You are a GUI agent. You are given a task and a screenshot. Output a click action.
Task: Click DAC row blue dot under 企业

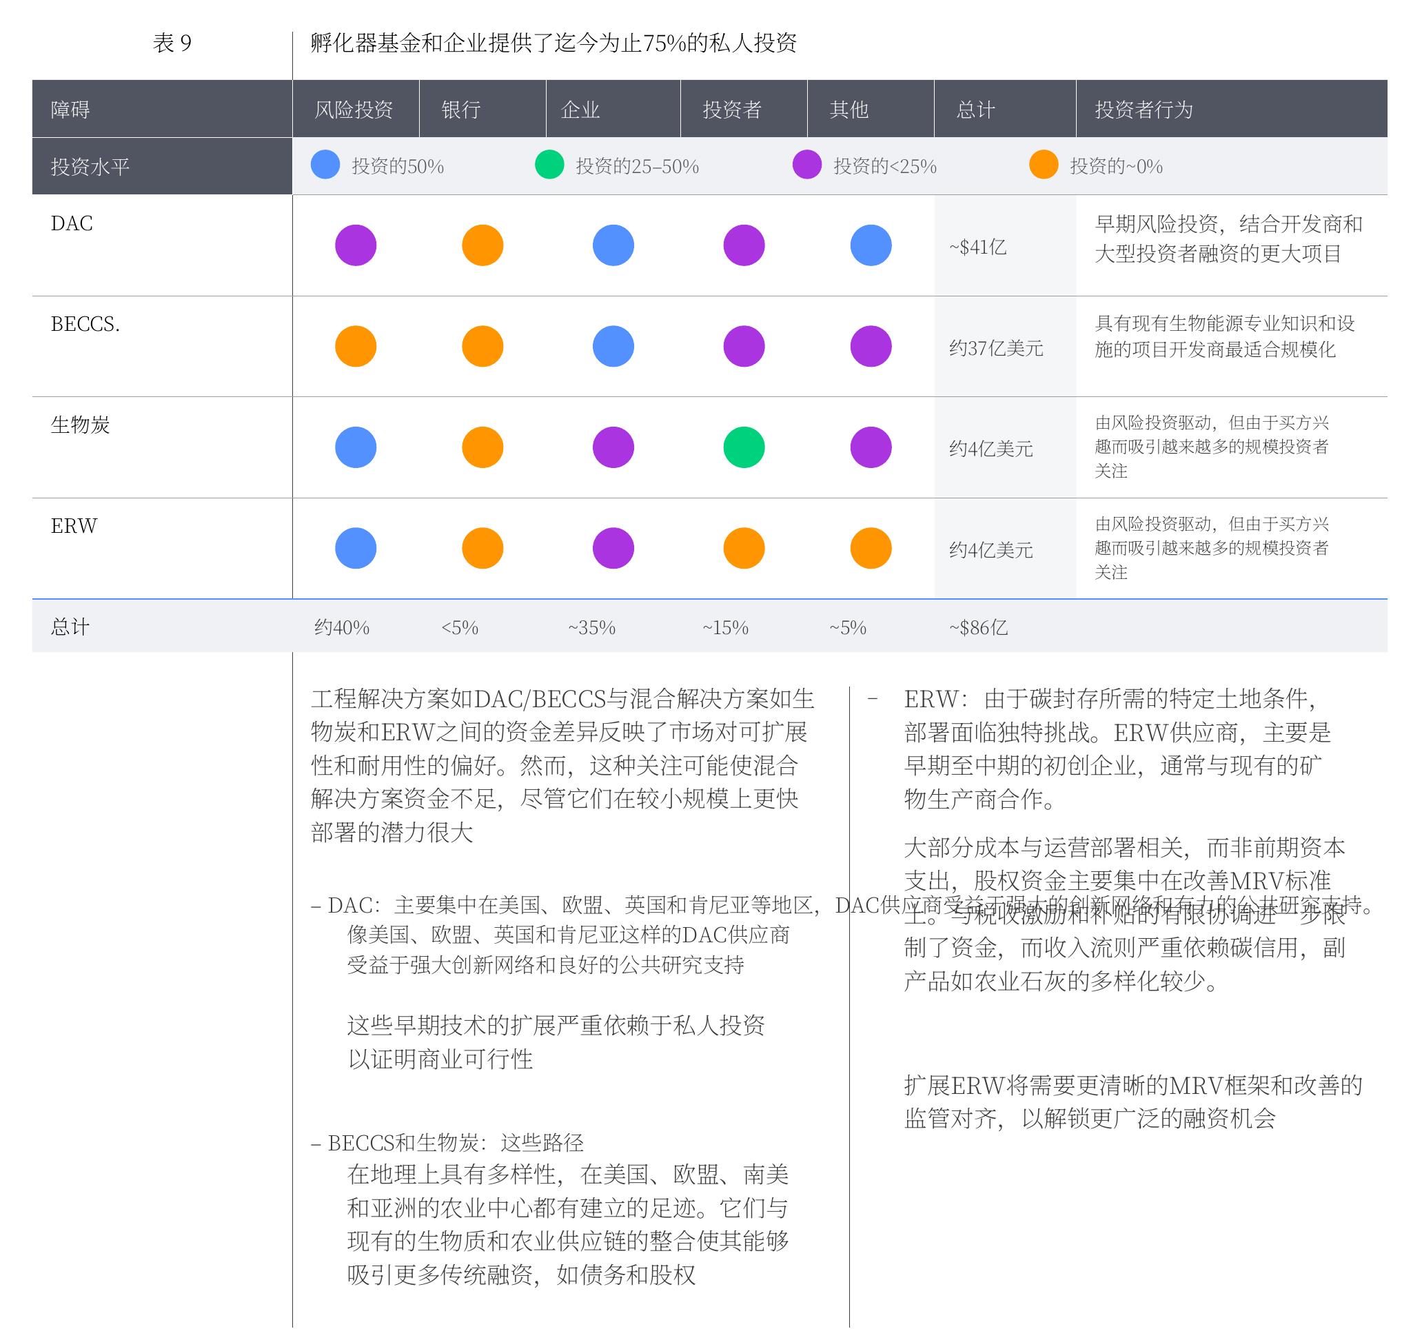click(x=613, y=245)
